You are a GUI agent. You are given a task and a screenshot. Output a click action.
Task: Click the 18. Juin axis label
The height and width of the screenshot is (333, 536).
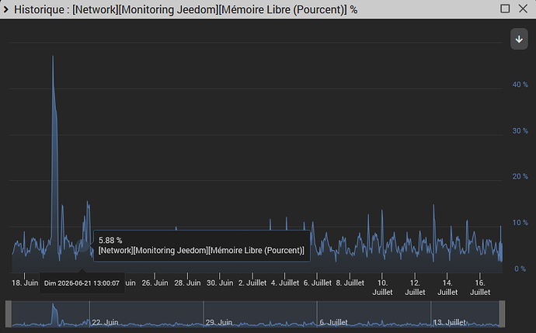(x=25, y=283)
